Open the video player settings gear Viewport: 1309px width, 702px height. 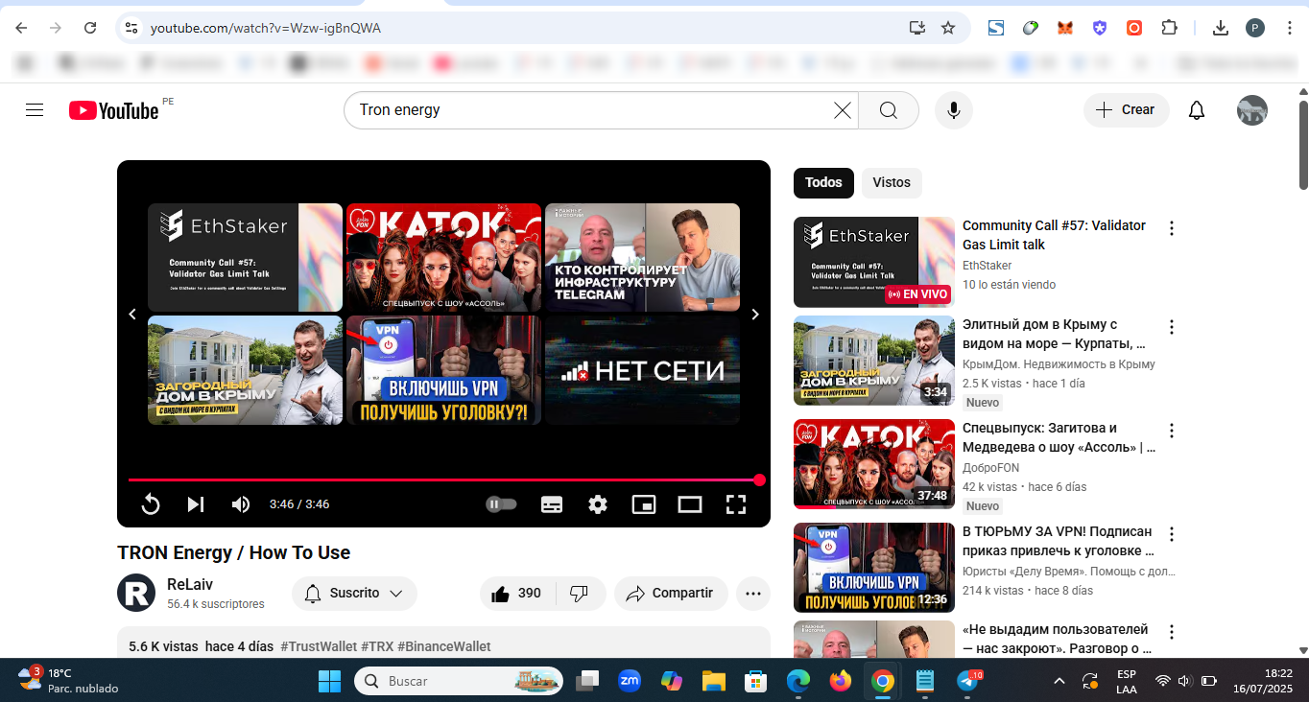click(598, 504)
